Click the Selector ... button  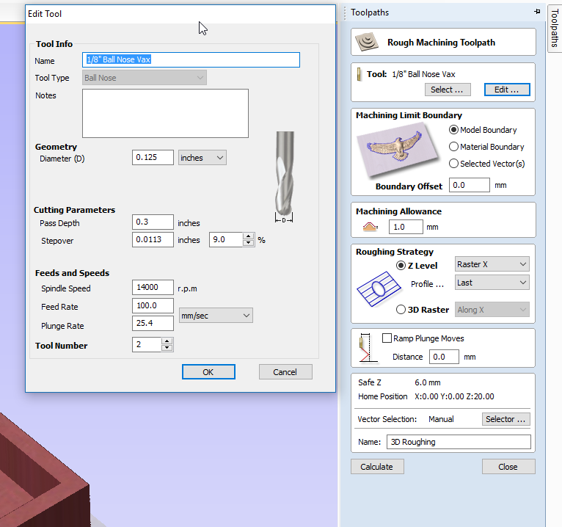tap(506, 419)
